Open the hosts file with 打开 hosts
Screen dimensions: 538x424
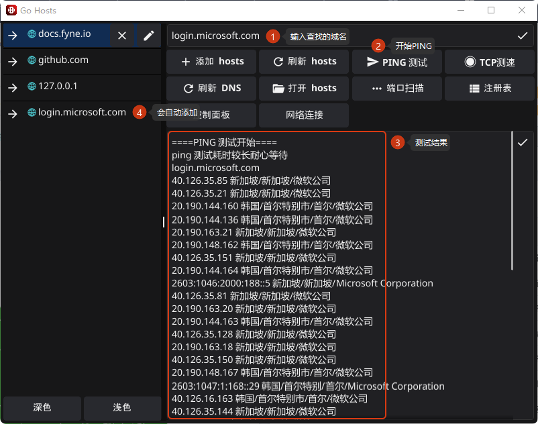(304, 88)
